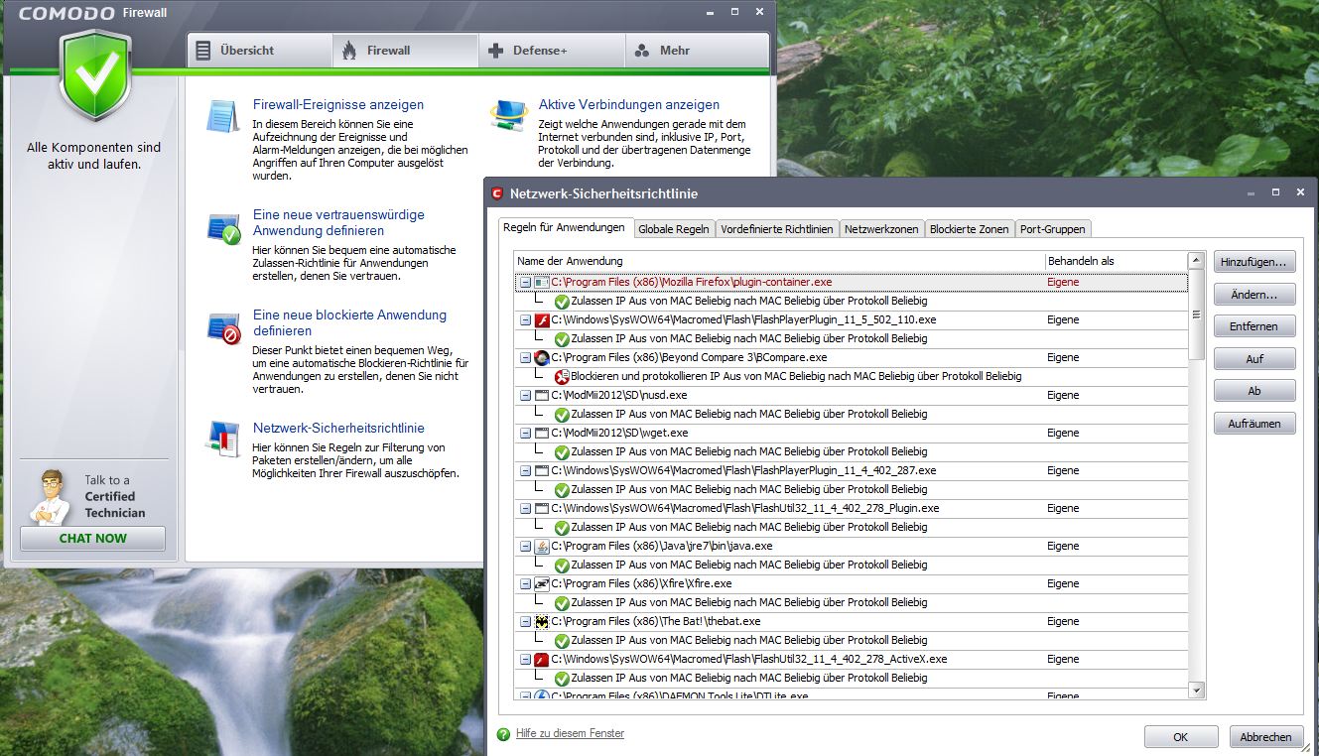Collapse the nusd.exe rule entry

pyautogui.click(x=525, y=396)
